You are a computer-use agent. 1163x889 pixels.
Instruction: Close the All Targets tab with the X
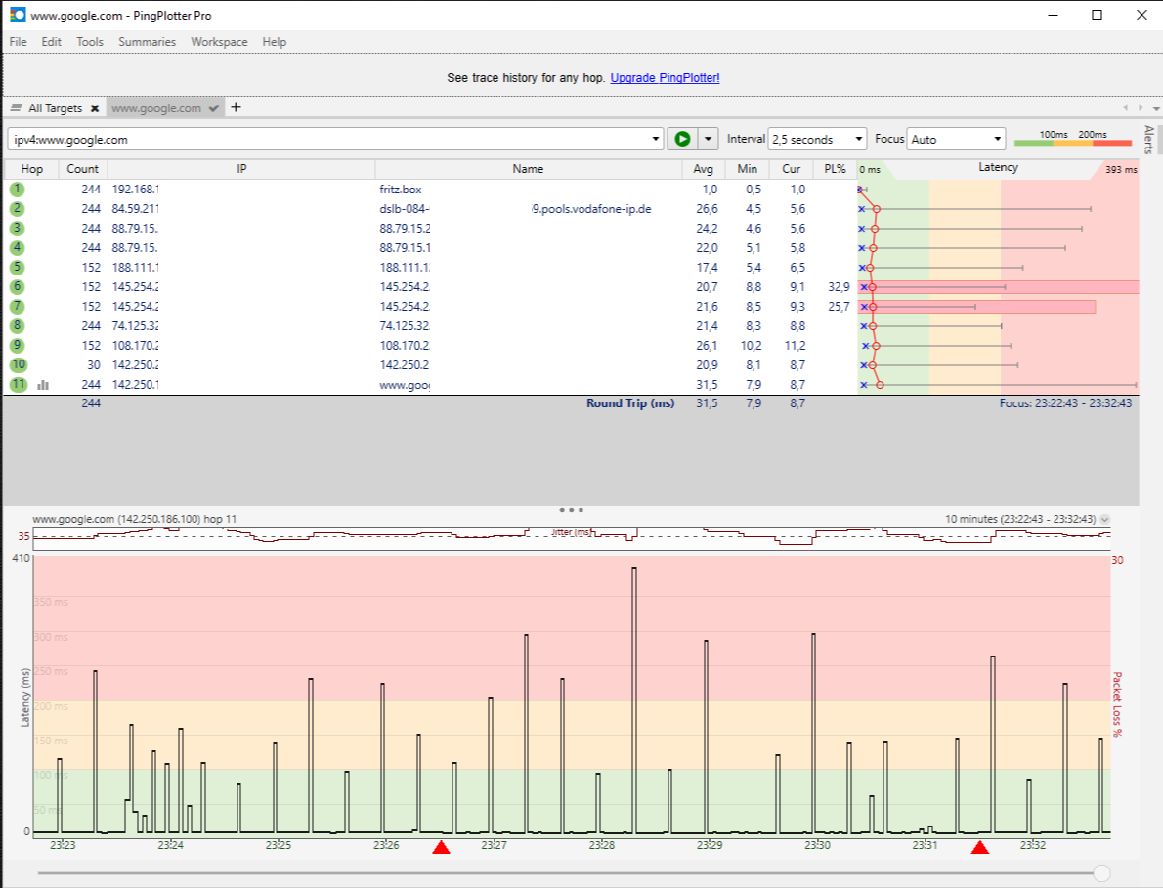pyautogui.click(x=95, y=108)
